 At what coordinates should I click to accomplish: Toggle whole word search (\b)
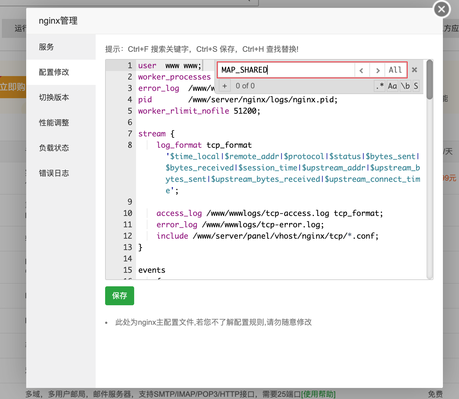405,86
